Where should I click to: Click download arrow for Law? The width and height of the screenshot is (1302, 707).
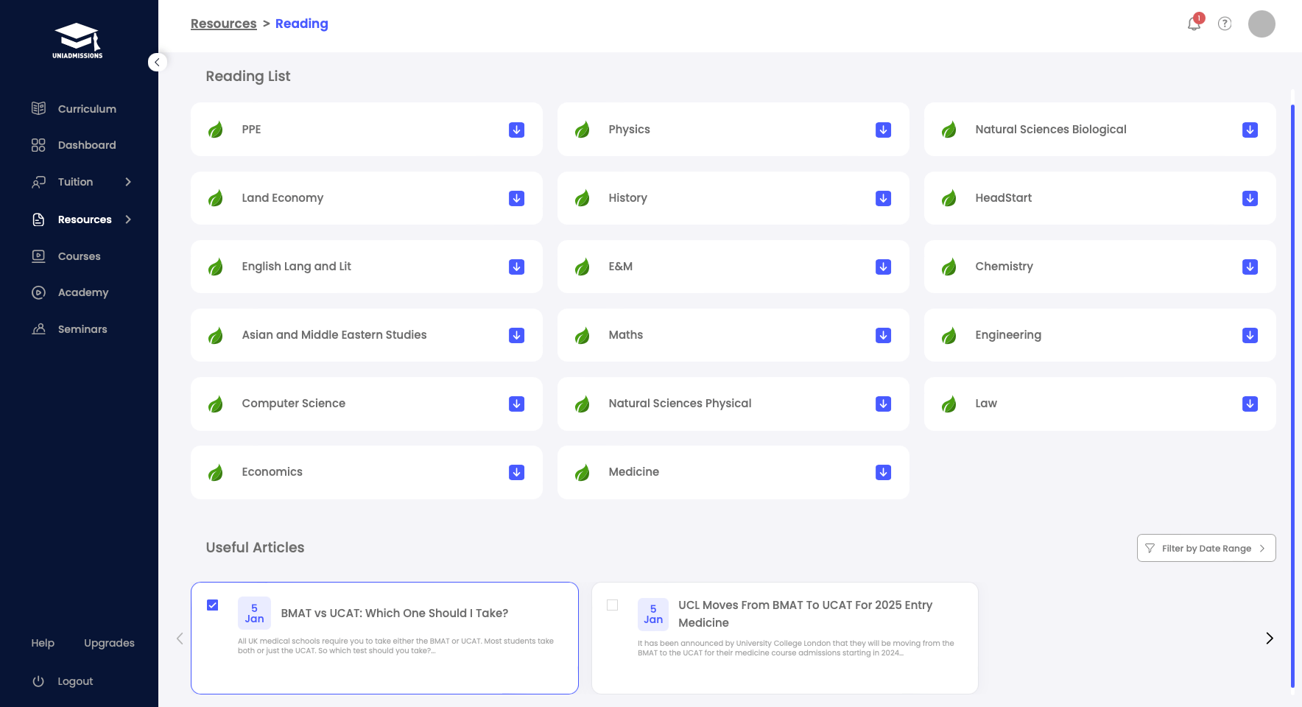coord(1250,404)
